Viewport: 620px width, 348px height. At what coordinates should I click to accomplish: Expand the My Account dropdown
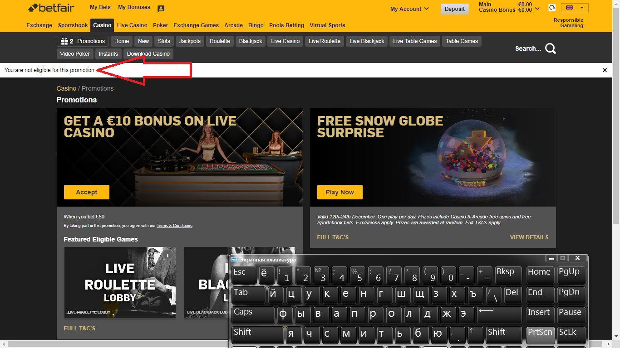pos(409,9)
